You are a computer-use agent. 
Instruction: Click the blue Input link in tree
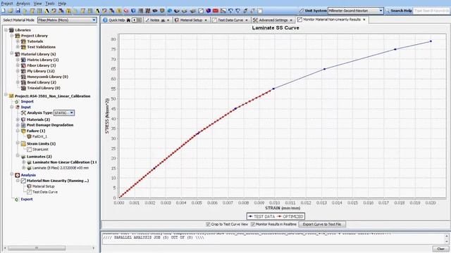click(25, 107)
